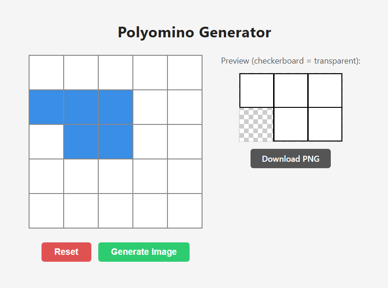Deselect the blue cell in row three, column three

coord(115,142)
